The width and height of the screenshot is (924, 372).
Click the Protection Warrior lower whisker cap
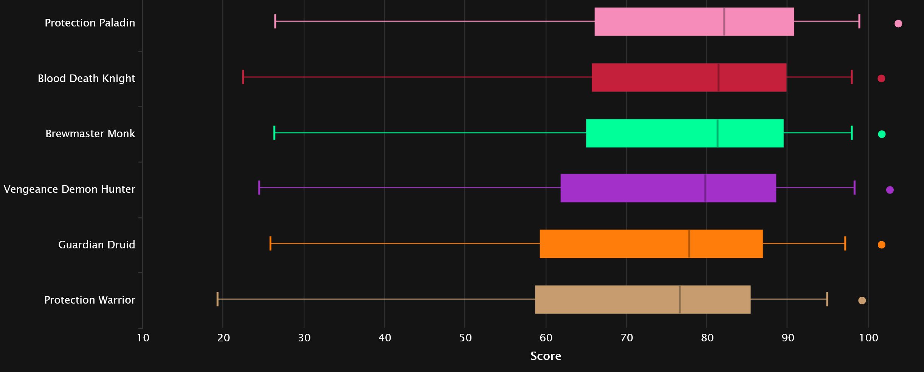[x=217, y=299]
